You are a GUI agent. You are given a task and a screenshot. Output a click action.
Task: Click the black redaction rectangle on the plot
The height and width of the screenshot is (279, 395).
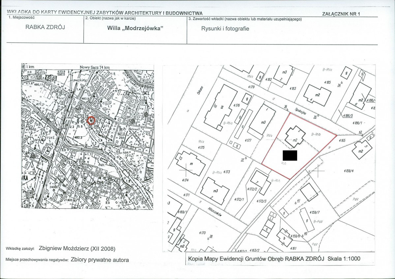(290, 155)
